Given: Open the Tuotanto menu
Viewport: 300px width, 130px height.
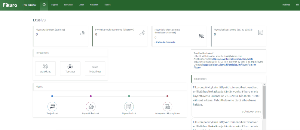Looking at the screenshot, I should click(68, 5).
